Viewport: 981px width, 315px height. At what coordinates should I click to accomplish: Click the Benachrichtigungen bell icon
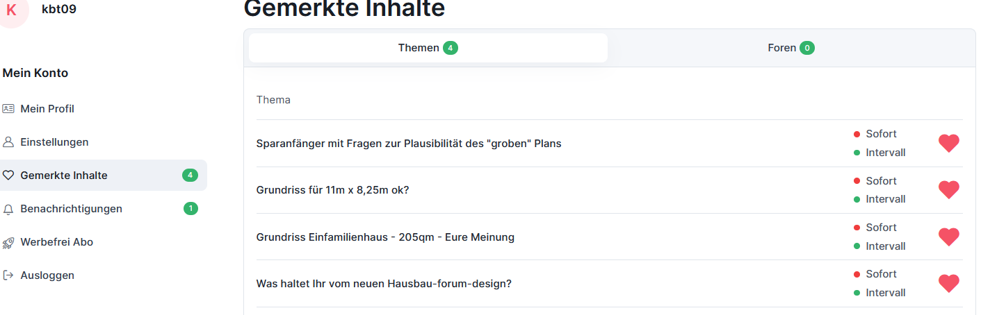[8, 209]
